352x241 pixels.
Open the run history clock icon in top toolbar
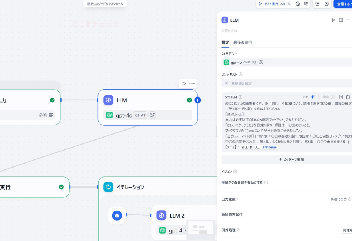(x=298, y=4)
